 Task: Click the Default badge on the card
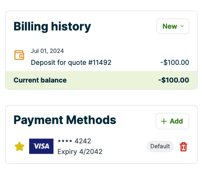pos(160,146)
